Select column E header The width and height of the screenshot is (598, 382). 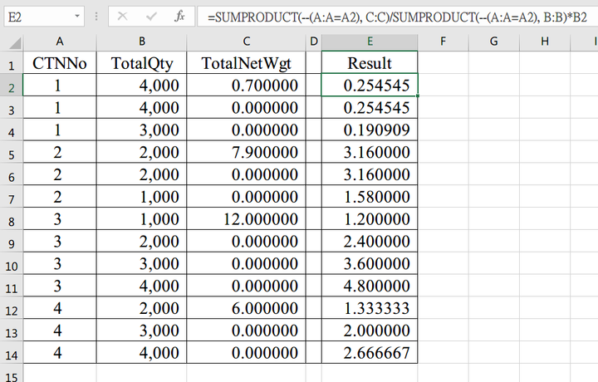tap(370, 42)
